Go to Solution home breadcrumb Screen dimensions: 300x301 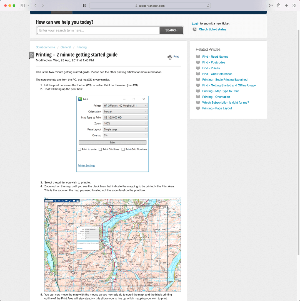pos(45,47)
